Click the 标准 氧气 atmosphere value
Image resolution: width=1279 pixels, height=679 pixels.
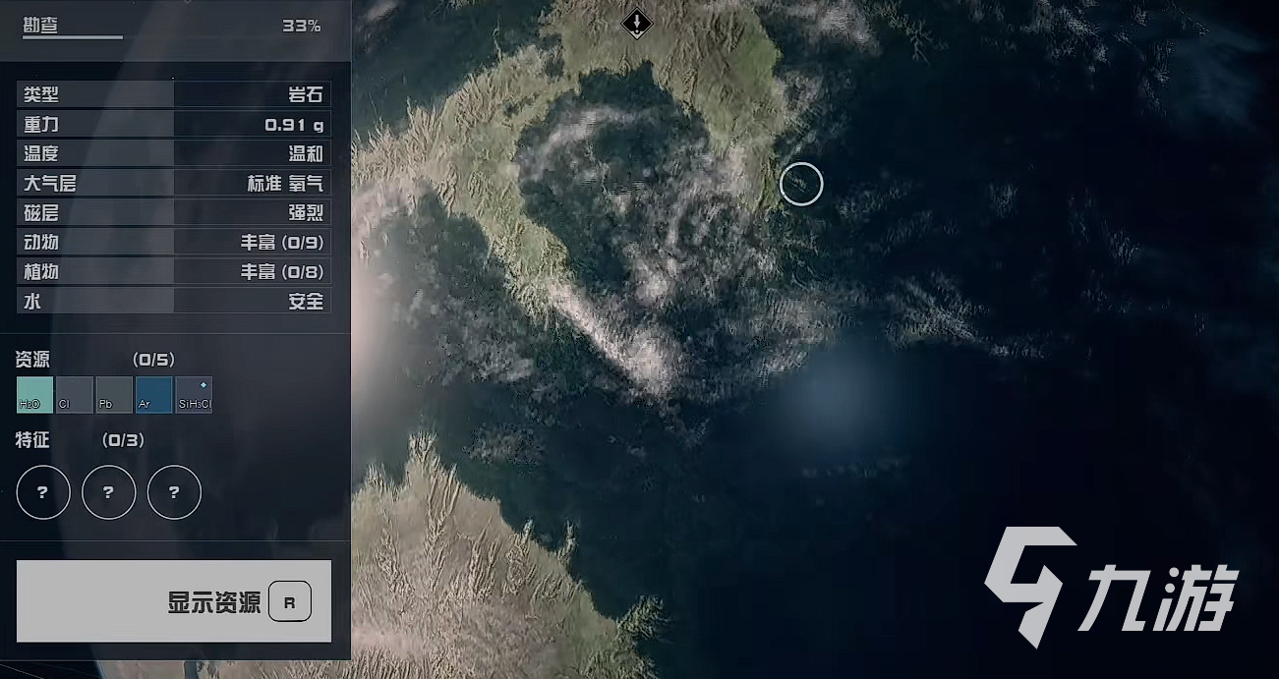tap(285, 183)
